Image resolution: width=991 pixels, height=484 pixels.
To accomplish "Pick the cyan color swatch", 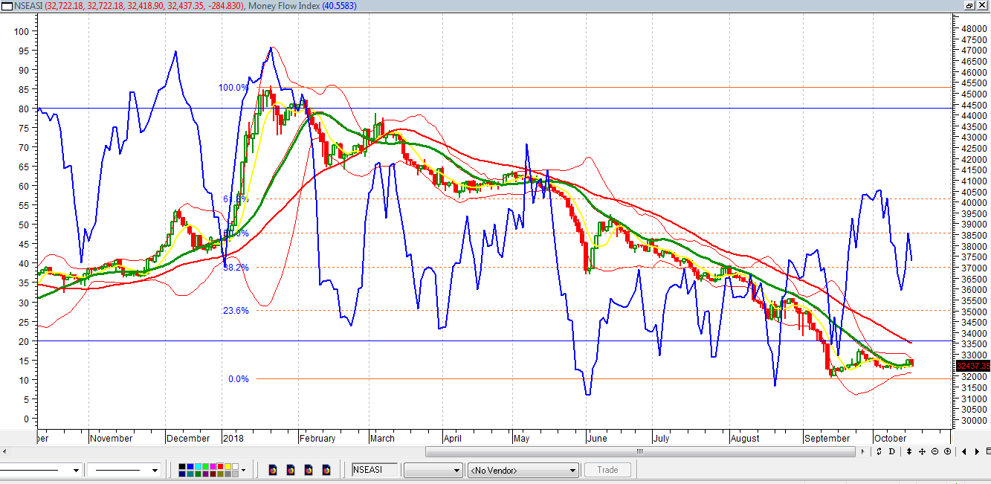I will pyautogui.click(x=197, y=466).
